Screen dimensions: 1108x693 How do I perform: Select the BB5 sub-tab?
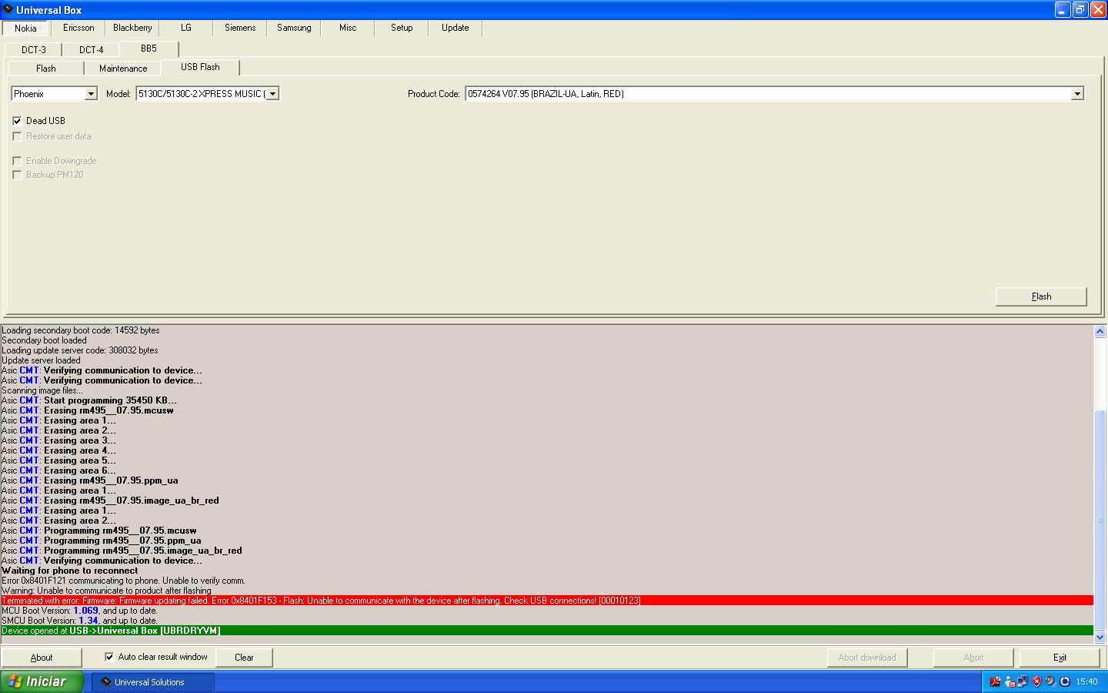[x=149, y=49]
